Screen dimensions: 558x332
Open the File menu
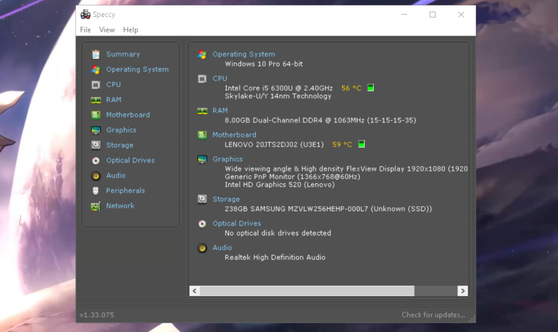click(86, 30)
